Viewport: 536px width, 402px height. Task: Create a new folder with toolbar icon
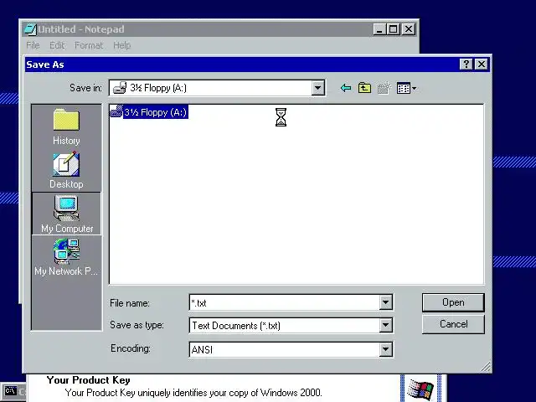click(x=384, y=88)
